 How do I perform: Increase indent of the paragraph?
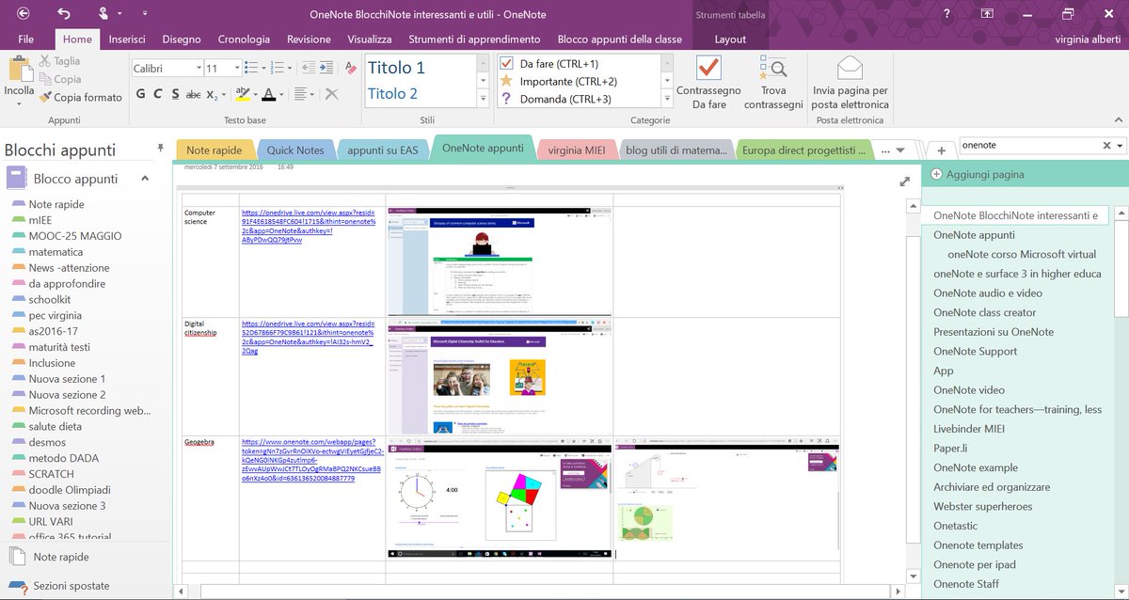click(328, 68)
